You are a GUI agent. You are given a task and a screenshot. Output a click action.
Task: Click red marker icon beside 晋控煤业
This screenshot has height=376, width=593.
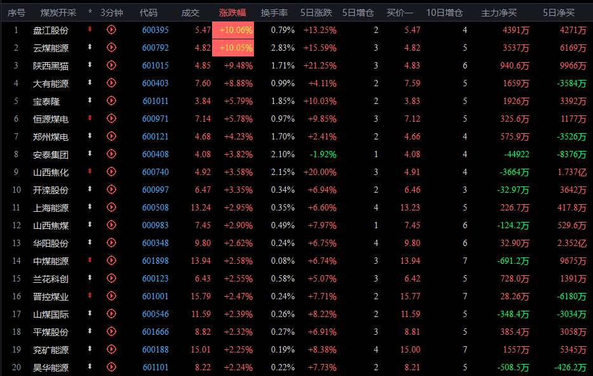[90, 296]
